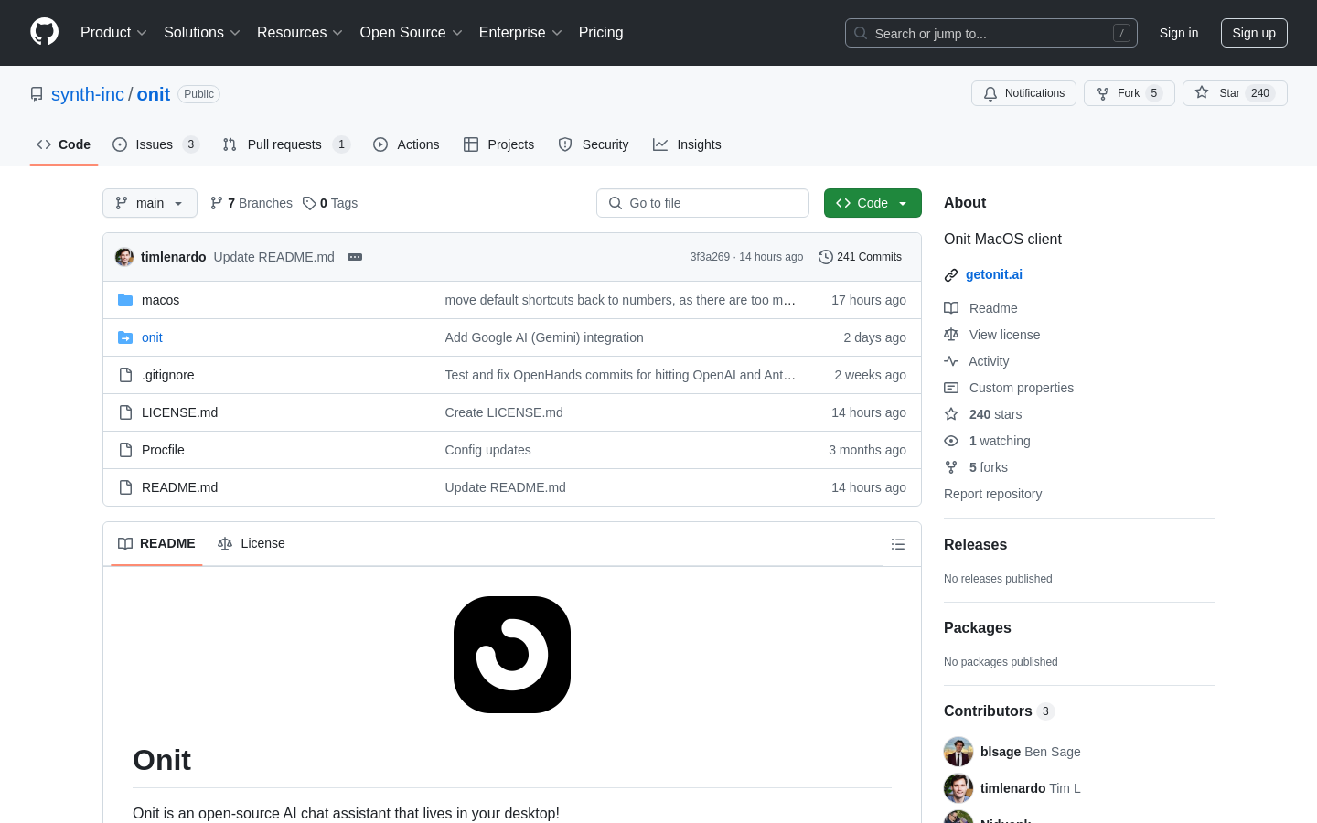The image size is (1317, 823).
Task: Click the repository icon before synth-inc
Action: 37,94
